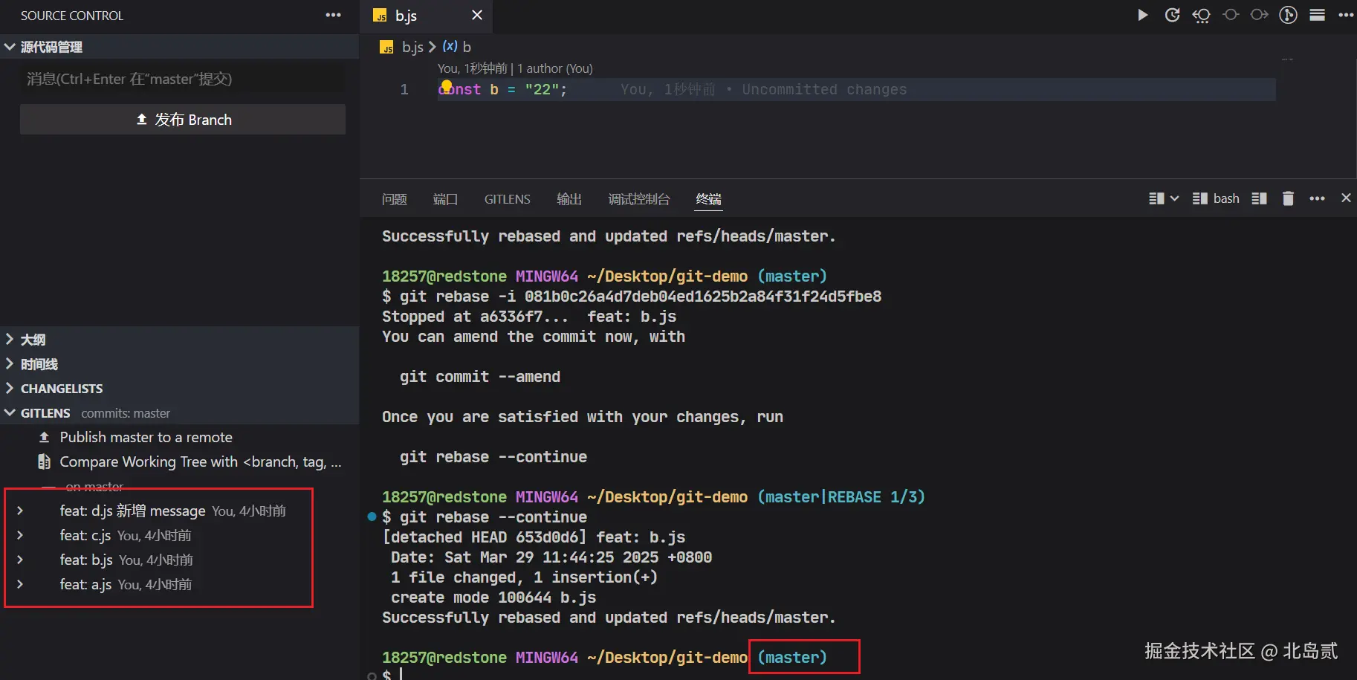Click the string "22" in the code

click(543, 89)
